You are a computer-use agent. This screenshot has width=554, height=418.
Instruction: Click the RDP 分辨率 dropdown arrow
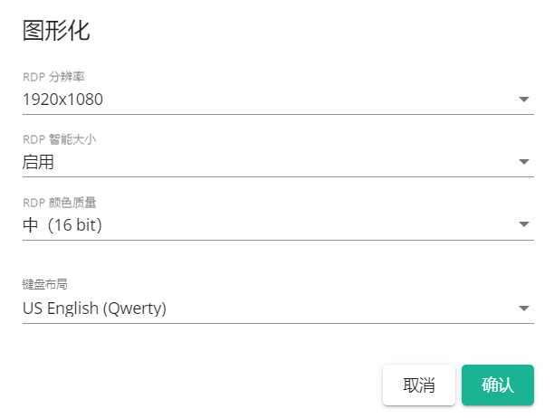pos(524,100)
